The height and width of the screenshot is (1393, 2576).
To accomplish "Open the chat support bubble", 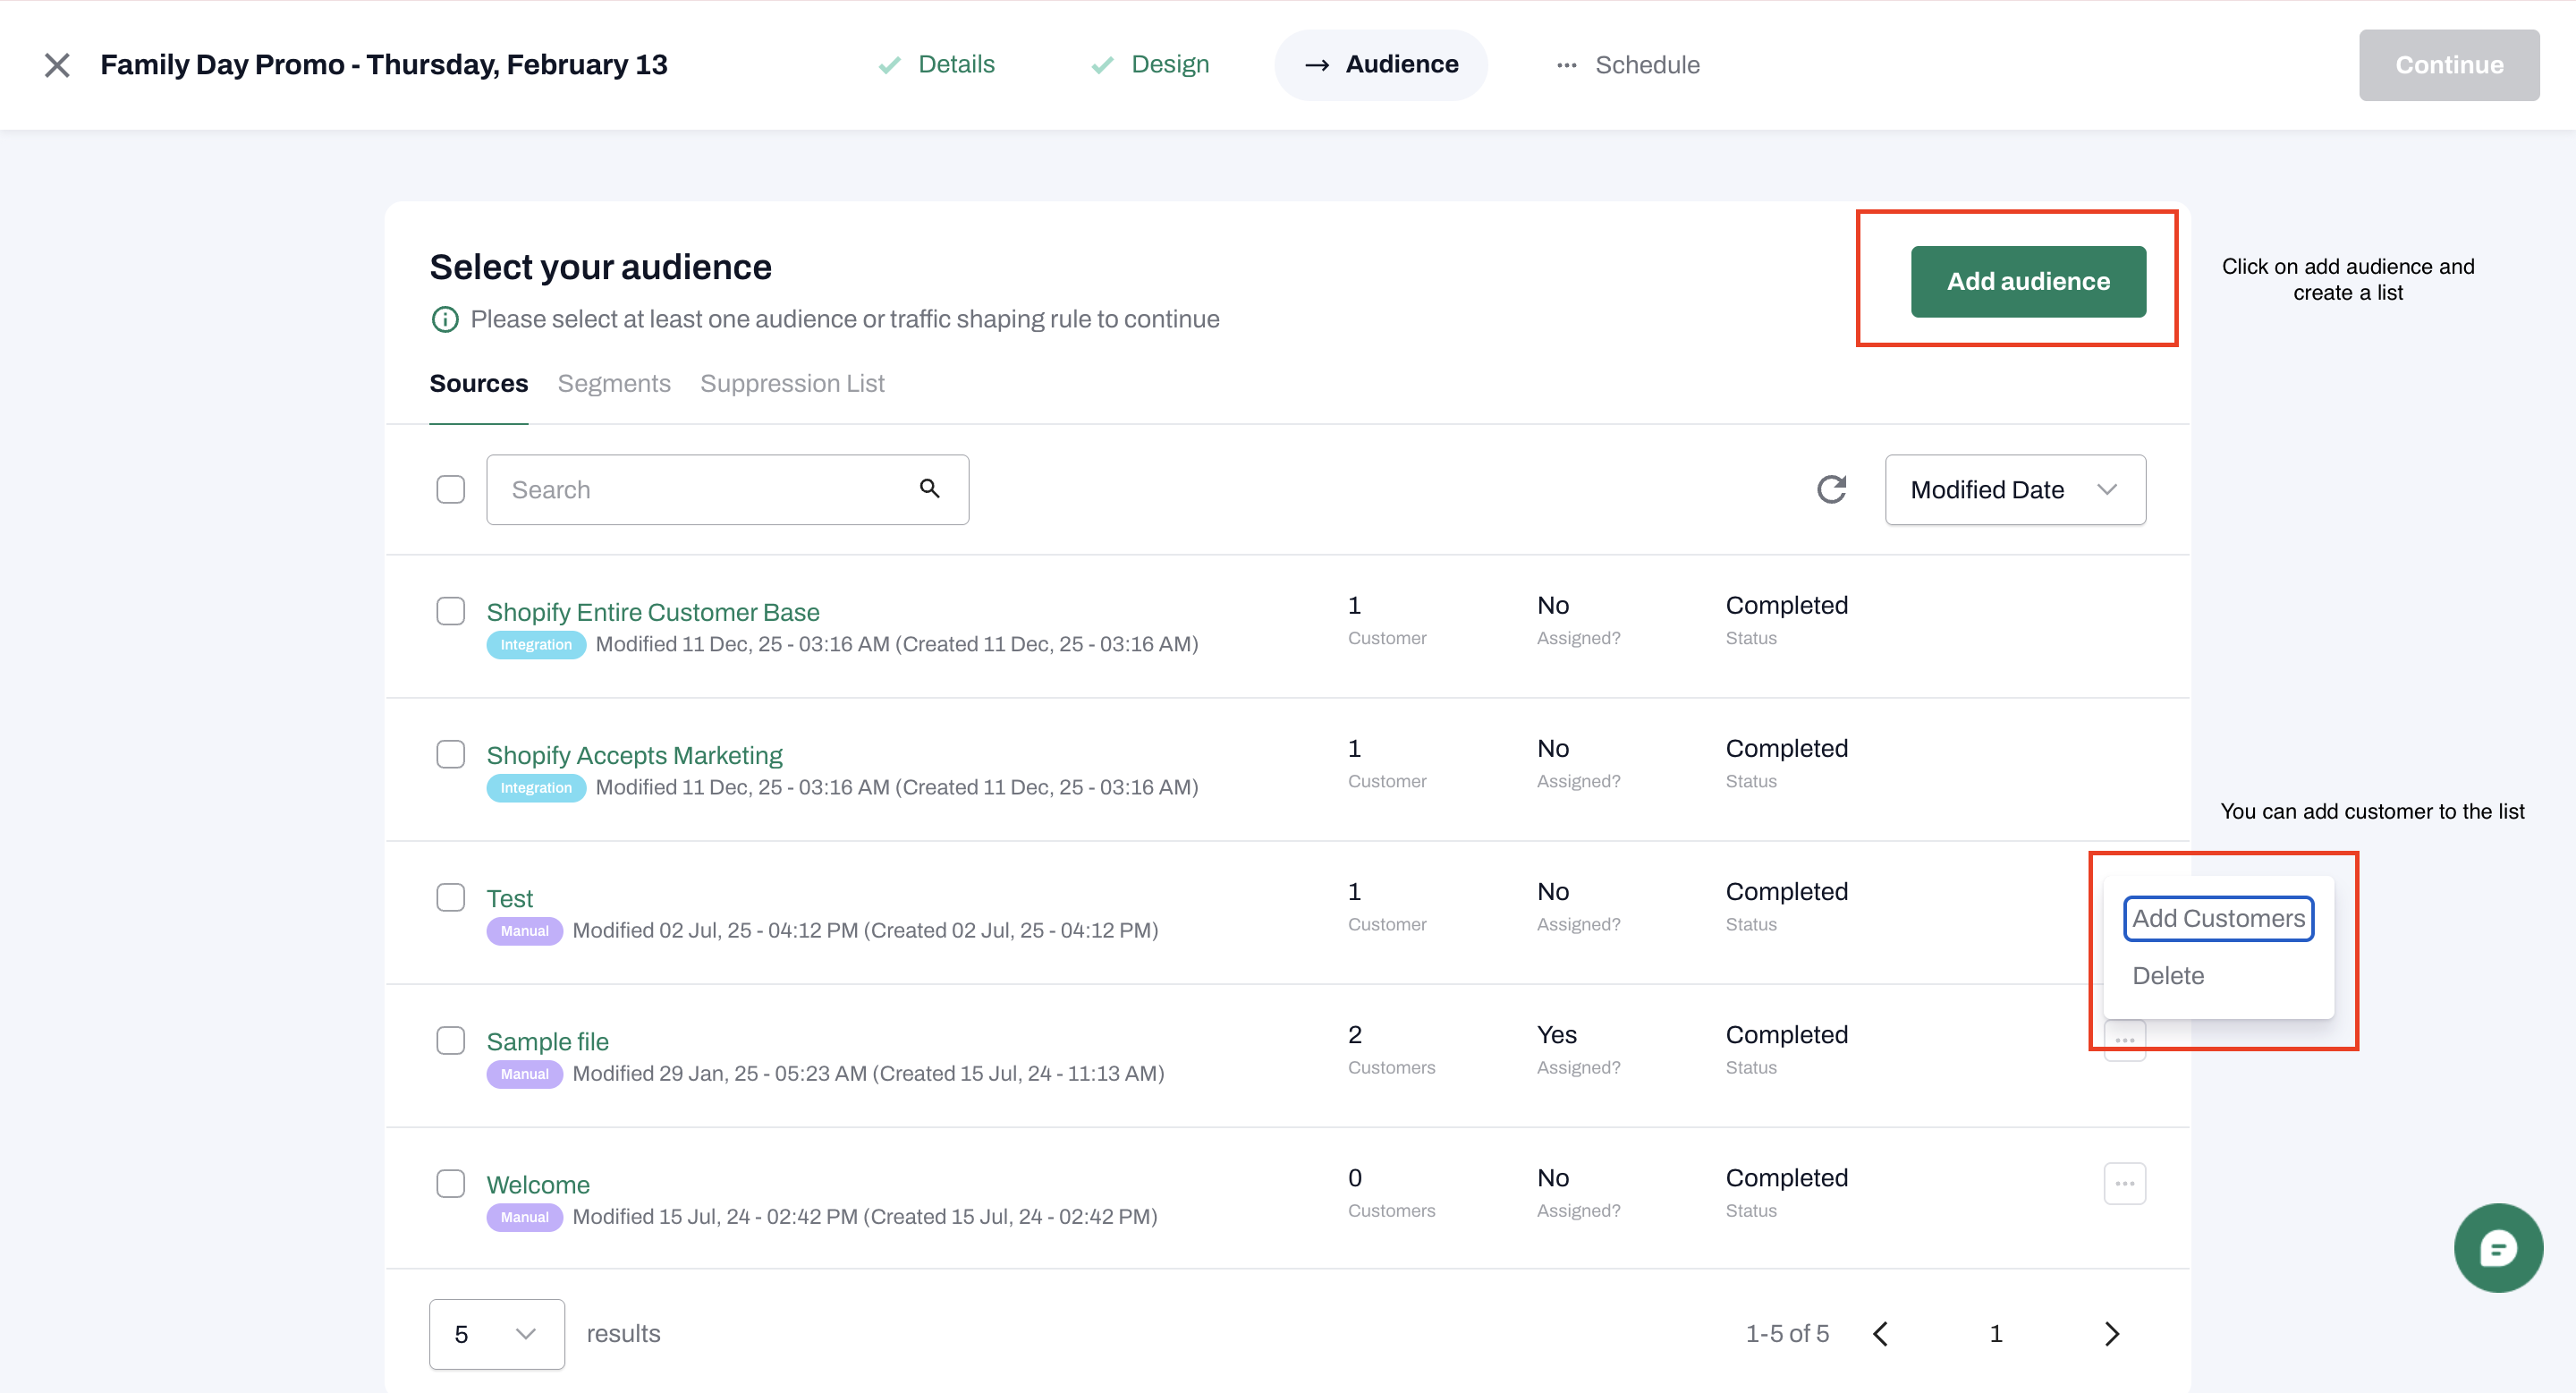I will click(2497, 1247).
